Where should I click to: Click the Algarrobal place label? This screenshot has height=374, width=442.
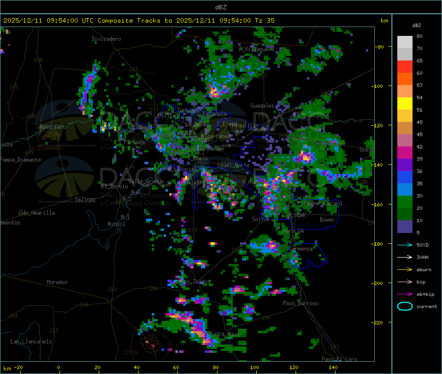(x=216, y=136)
